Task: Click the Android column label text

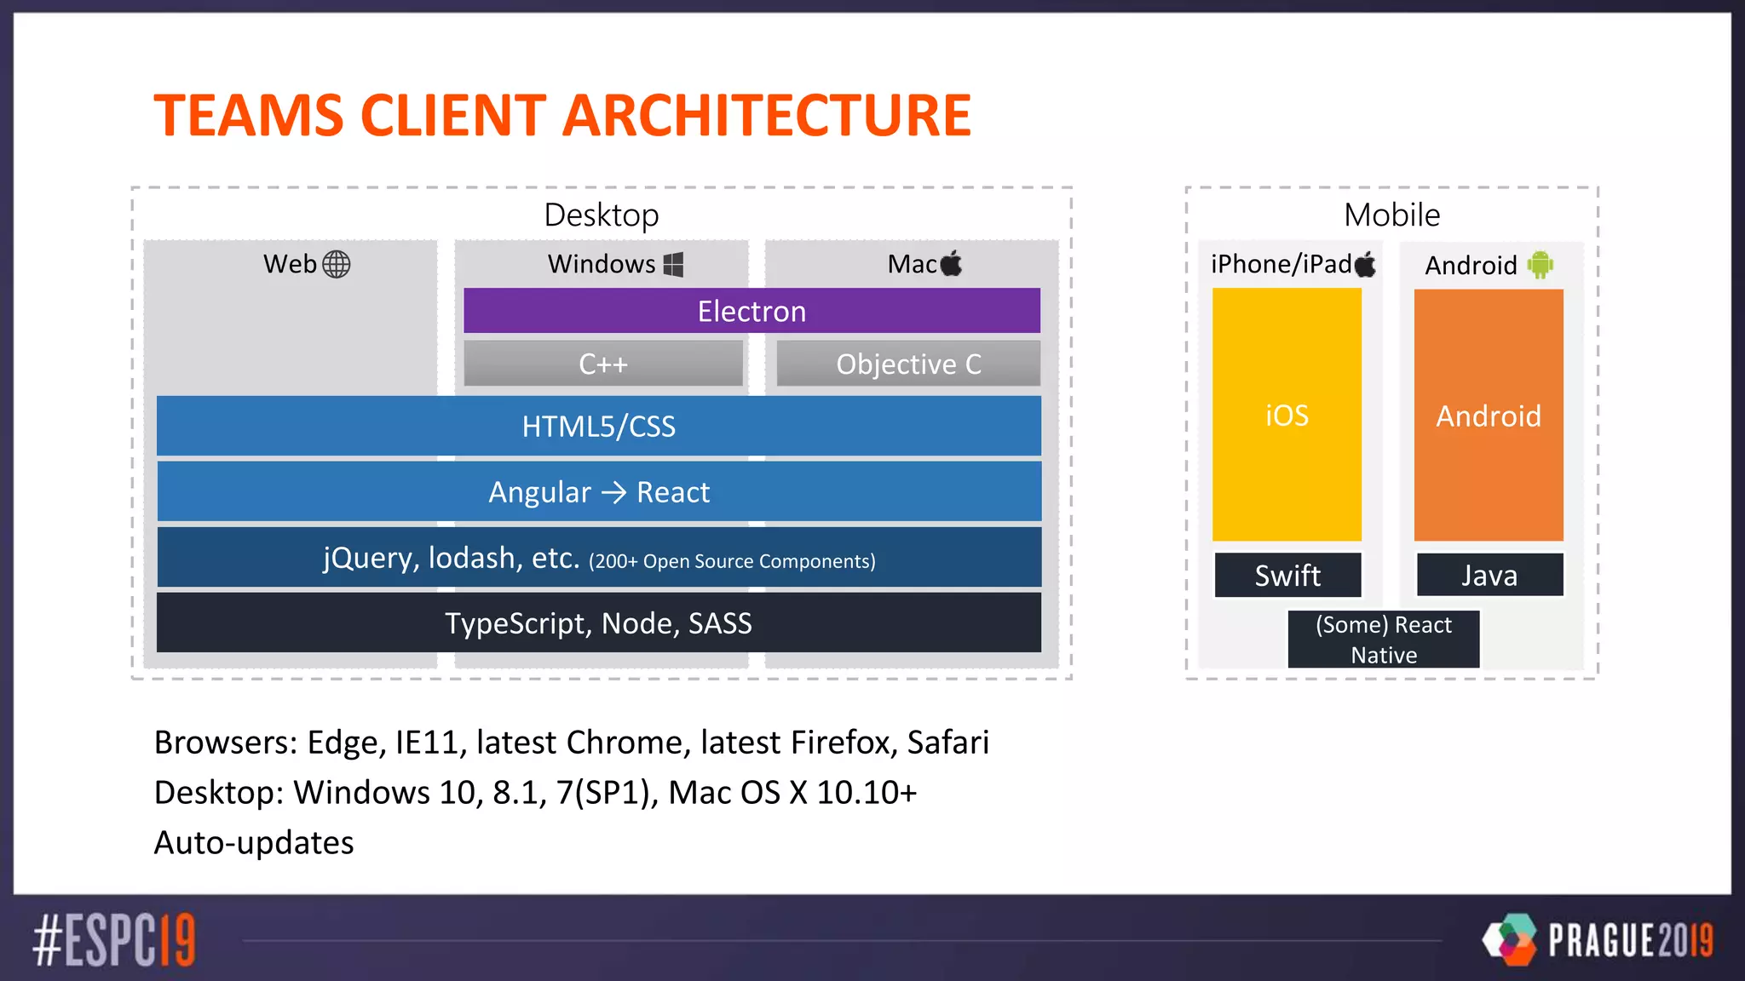Action: (x=1471, y=266)
